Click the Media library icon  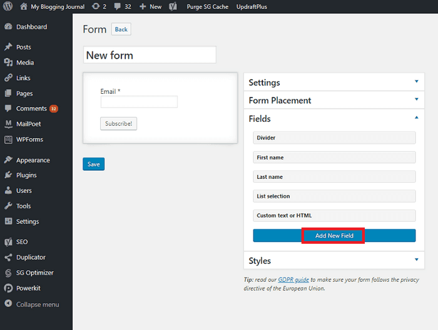coord(8,62)
